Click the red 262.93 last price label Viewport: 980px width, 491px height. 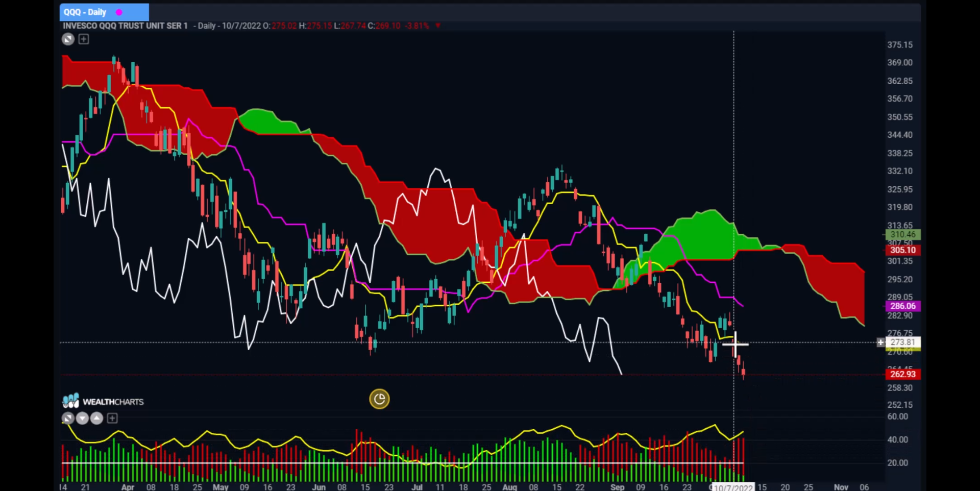tap(902, 374)
